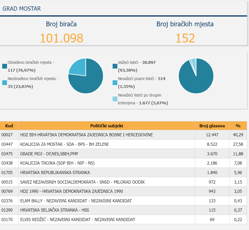Image resolution: width=249 pixels, height=230 pixels.
Task: Select the SNSD - Milorad Dodik row
Action: [x=124, y=182]
